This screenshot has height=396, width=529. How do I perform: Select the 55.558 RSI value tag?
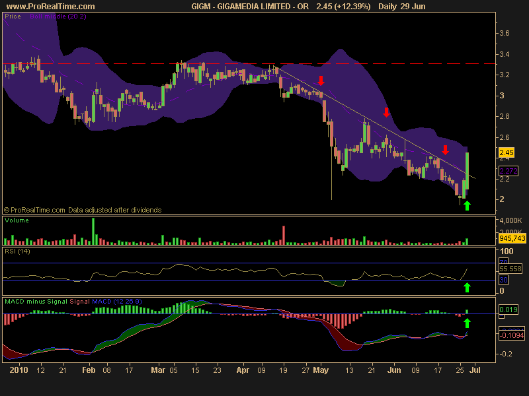[x=510, y=269]
